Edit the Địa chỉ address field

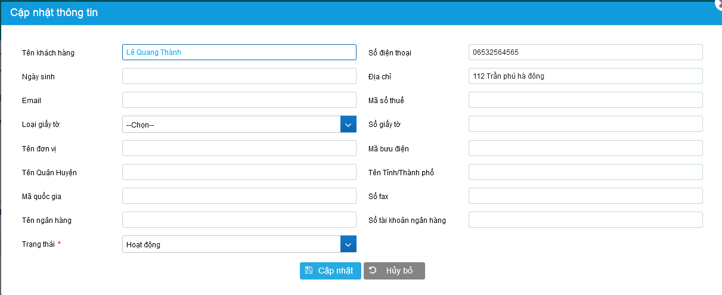585,76
